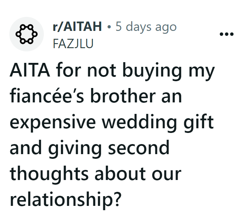Click the "5 days ago" timestamp
Screen dimensions: 250x217
pos(146,27)
